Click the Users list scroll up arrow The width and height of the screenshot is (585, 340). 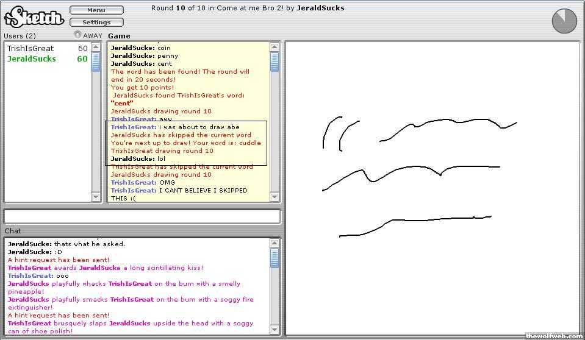[x=96, y=47]
